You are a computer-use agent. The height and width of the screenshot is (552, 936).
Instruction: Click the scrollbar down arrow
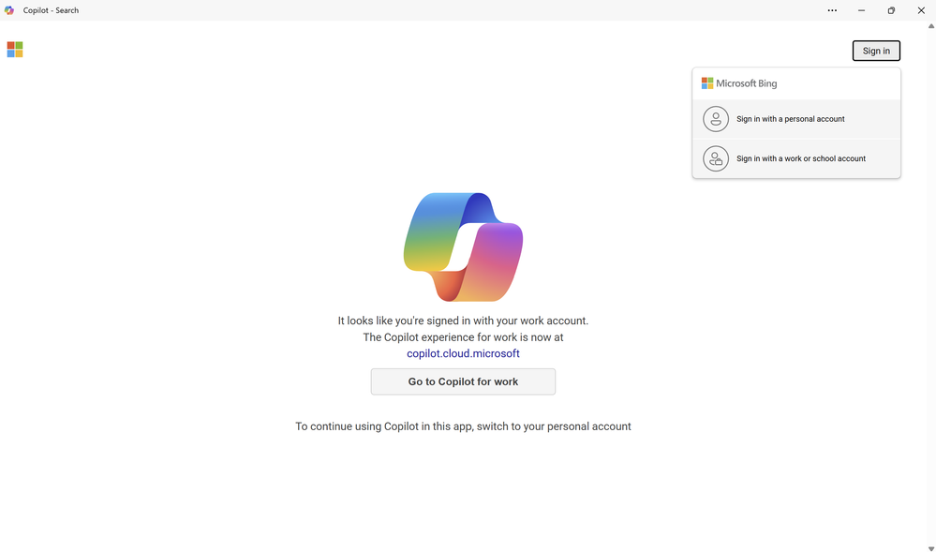click(930, 548)
